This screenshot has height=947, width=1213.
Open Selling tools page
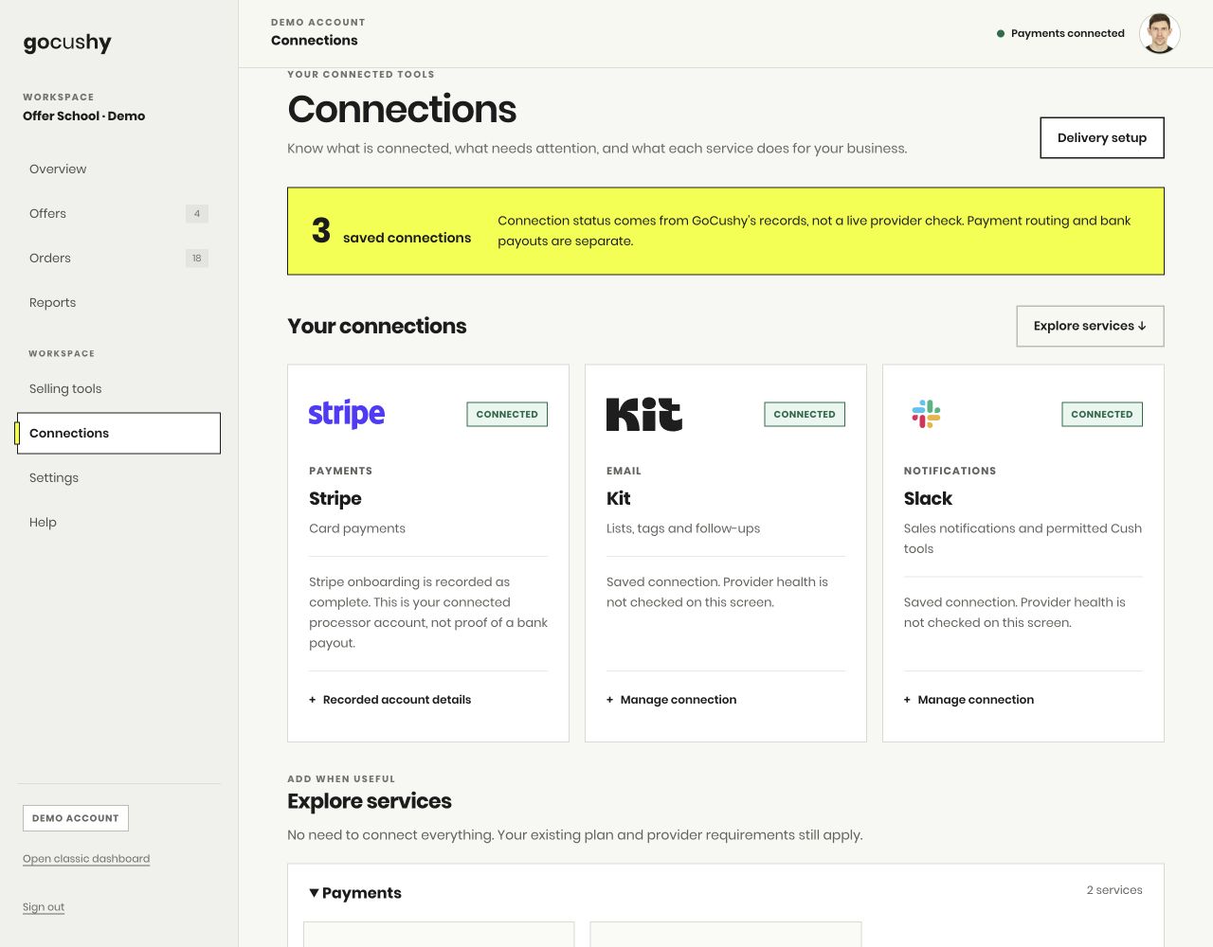118,388
